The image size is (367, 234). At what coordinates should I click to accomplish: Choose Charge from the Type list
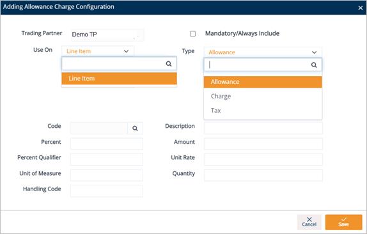click(263, 96)
